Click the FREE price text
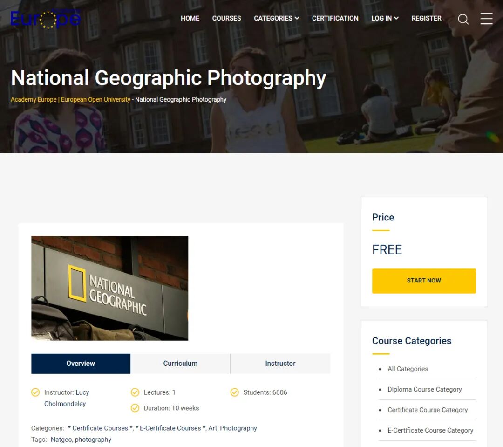 (387, 249)
